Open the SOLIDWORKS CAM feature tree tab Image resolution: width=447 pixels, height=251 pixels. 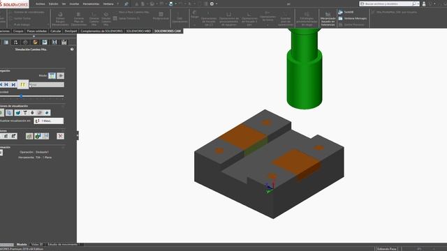point(45,43)
